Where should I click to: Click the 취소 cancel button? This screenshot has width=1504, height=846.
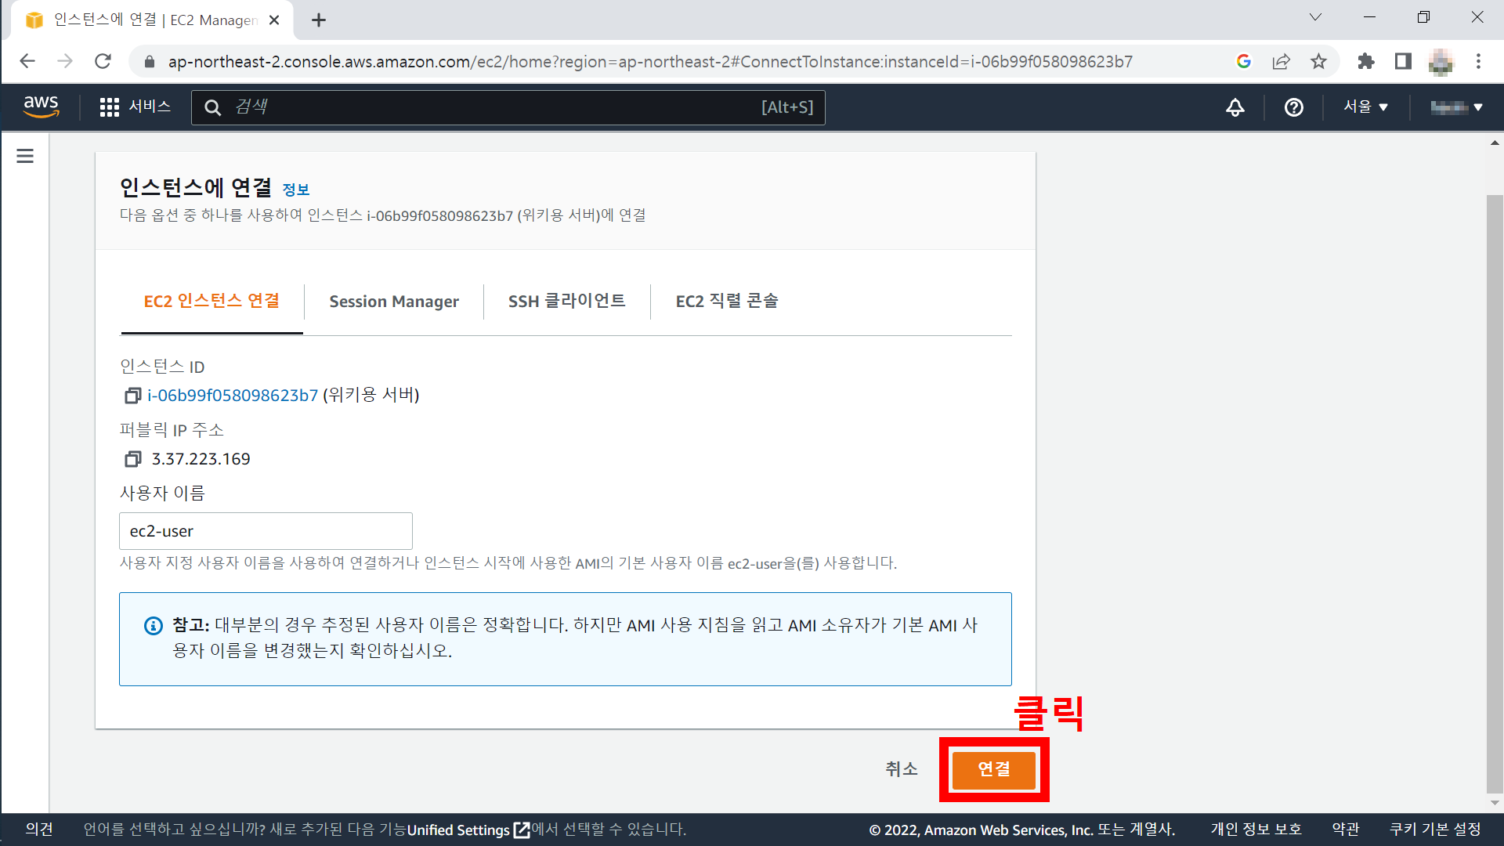[901, 769]
